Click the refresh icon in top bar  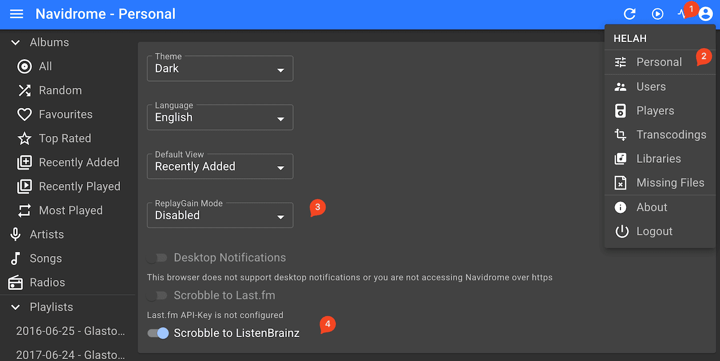(x=630, y=14)
